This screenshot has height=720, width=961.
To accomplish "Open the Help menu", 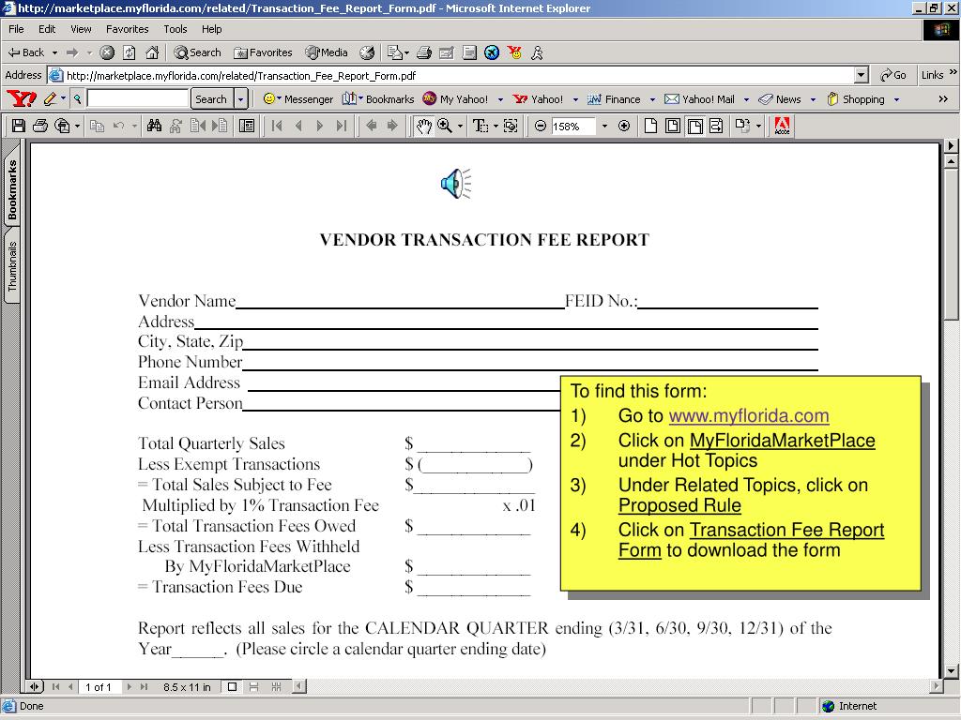I will 211,29.
